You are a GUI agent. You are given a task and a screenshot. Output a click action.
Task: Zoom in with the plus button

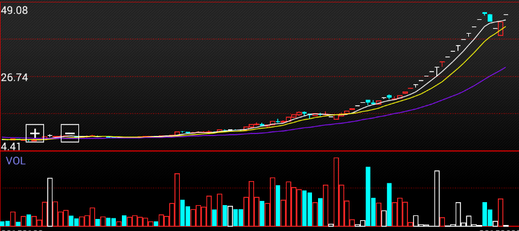tap(35, 134)
